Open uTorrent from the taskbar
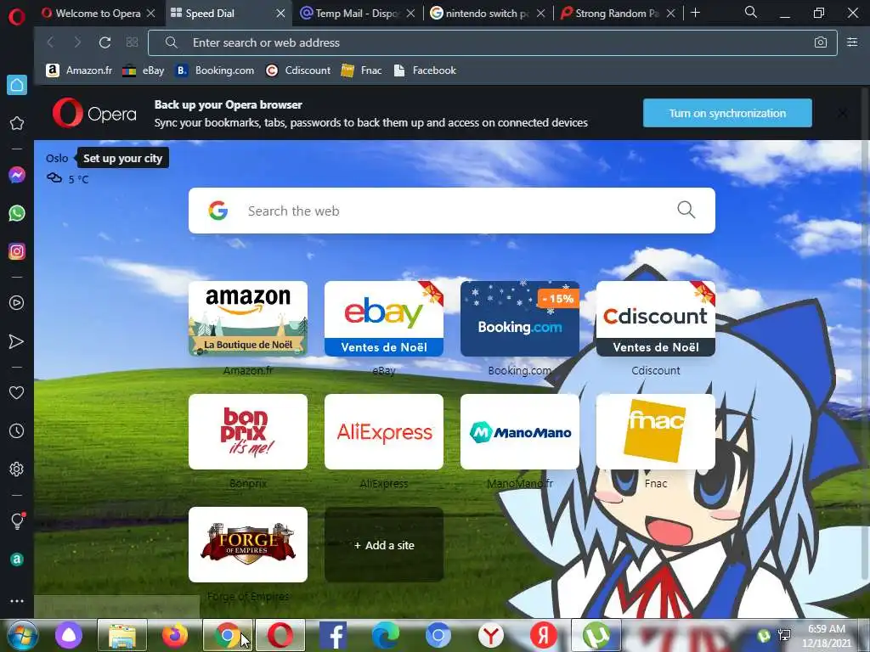This screenshot has width=870, height=652. coord(596,635)
